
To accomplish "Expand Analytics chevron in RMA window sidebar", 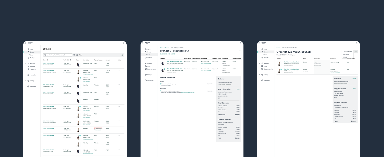I will pos(143,63).
